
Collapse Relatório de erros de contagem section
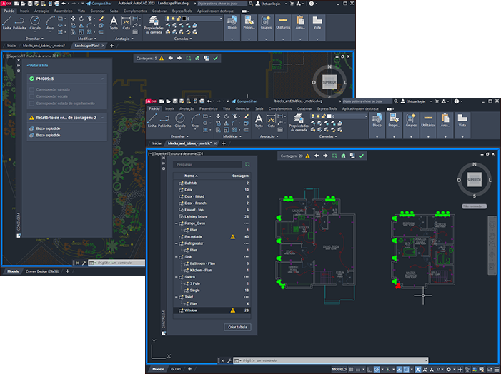102,118
